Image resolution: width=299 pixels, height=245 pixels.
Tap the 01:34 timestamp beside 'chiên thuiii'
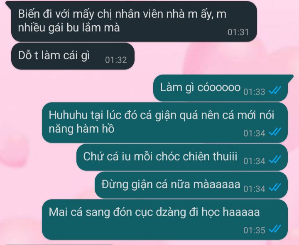point(254,161)
